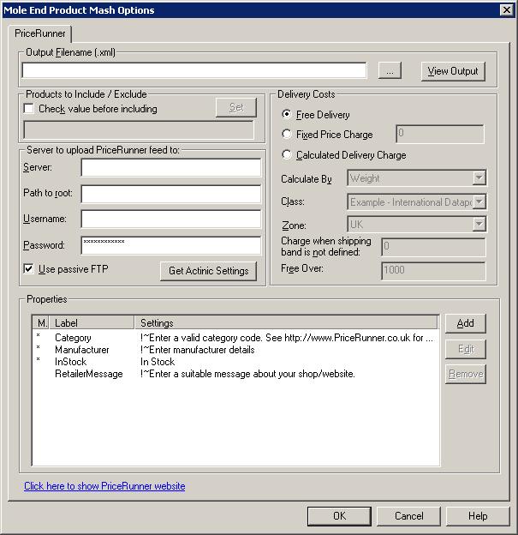Close the Product Mash Options dialog
518x535 pixels.
(x=507, y=10)
